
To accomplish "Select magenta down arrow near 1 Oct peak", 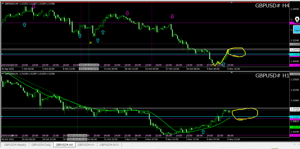I will coord(34,6).
